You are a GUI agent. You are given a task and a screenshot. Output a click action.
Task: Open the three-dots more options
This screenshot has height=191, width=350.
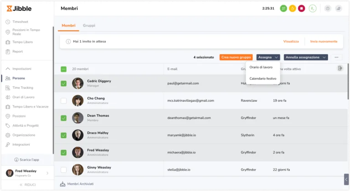(x=336, y=57)
